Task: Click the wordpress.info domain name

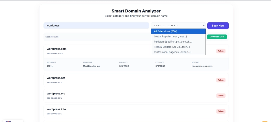Action: (x=56, y=109)
